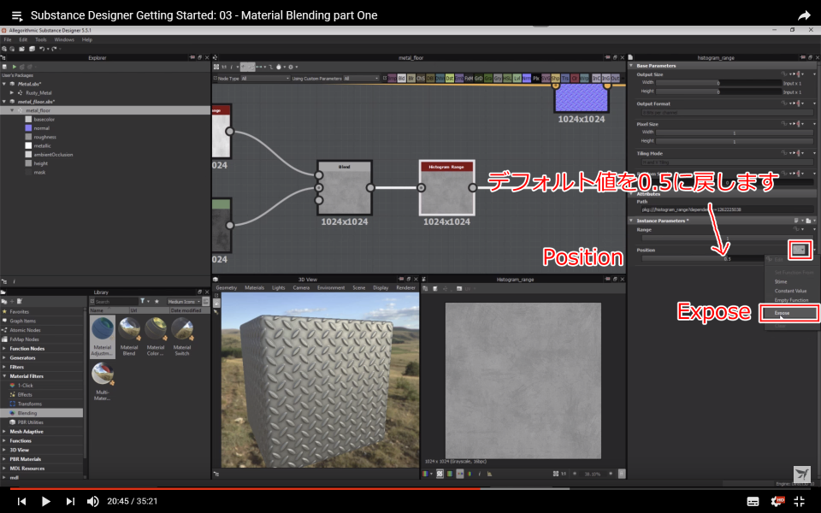Expand the Mesh Adaptive category
This screenshot has height=513, width=821.
pyautogui.click(x=4, y=431)
